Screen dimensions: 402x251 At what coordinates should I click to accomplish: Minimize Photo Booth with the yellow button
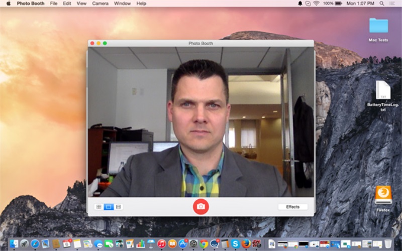click(x=98, y=43)
